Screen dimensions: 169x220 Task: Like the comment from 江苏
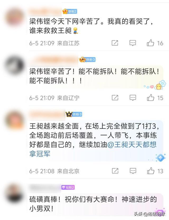click(x=155, y=43)
